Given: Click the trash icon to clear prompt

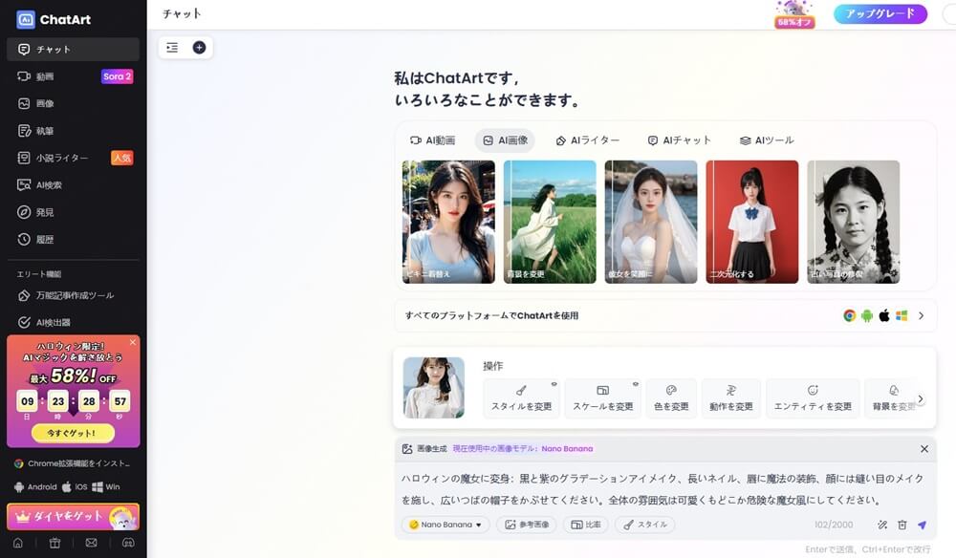Looking at the screenshot, I should pyautogui.click(x=902, y=525).
